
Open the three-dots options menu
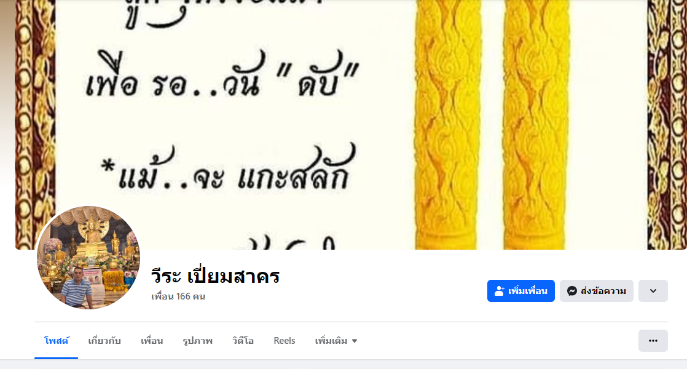click(x=653, y=341)
